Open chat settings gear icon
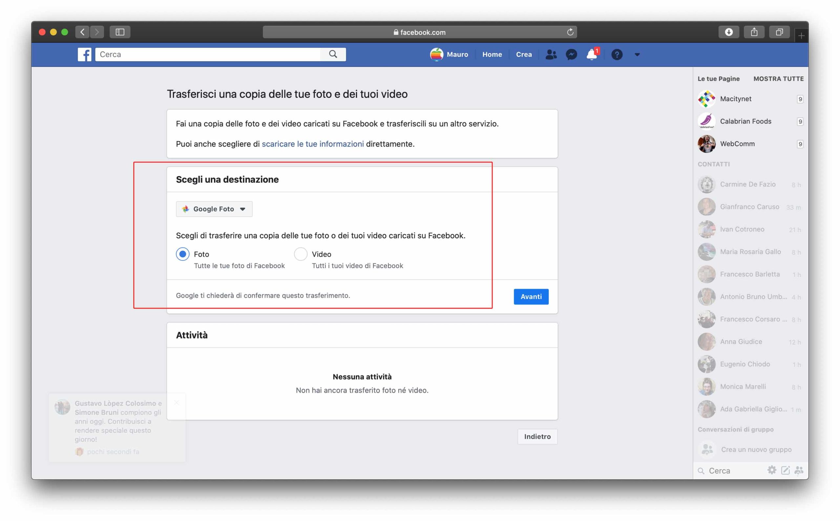Image resolution: width=840 pixels, height=521 pixels. [x=771, y=470]
